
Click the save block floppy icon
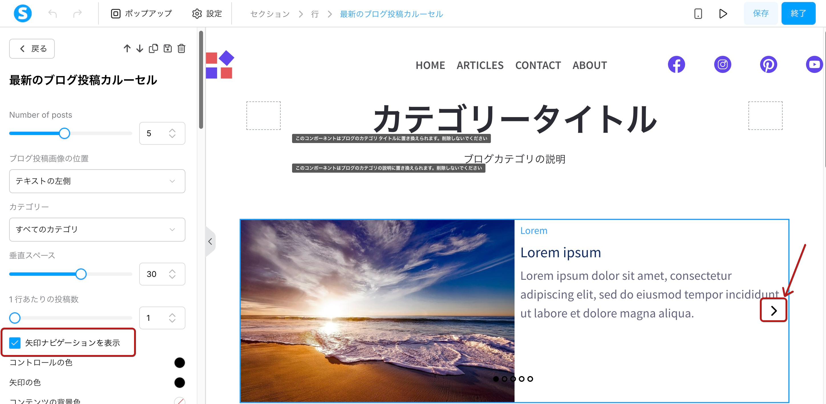point(167,48)
